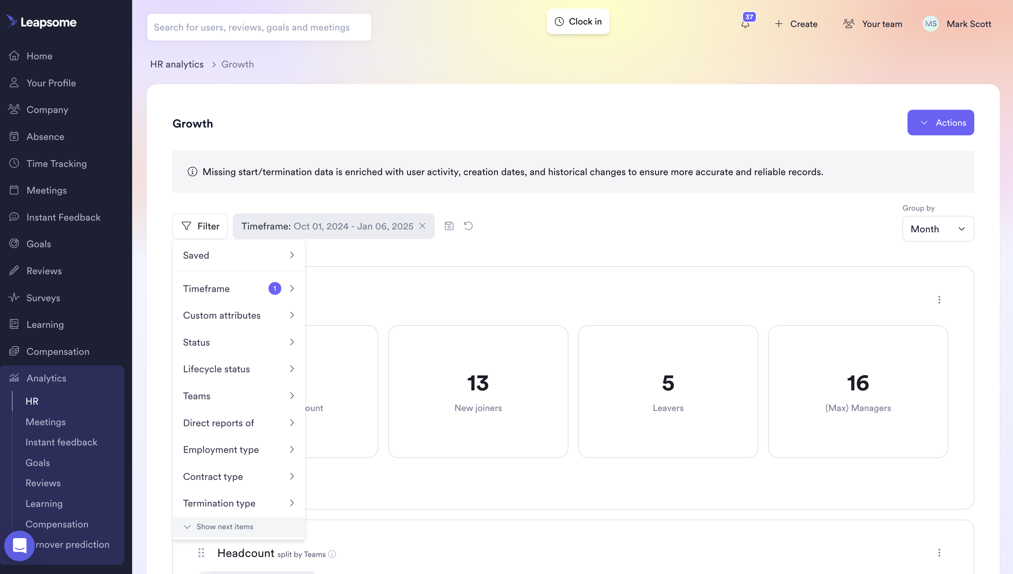Image resolution: width=1013 pixels, height=574 pixels.
Task: Select Meetings under Analytics
Action: (x=45, y=422)
